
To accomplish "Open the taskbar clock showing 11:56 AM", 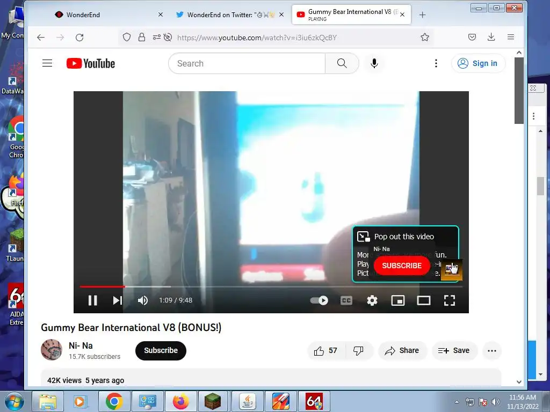I will [x=522, y=402].
